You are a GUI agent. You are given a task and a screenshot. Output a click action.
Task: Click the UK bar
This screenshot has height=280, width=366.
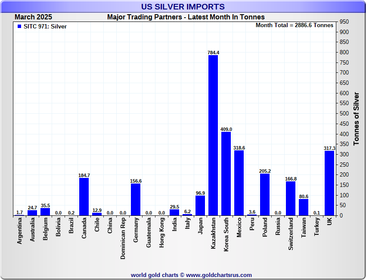(329, 183)
